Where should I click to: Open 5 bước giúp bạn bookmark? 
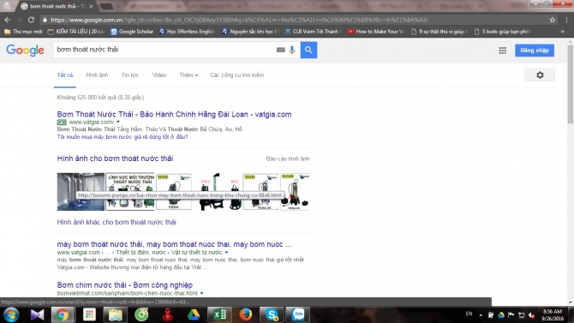[502, 32]
